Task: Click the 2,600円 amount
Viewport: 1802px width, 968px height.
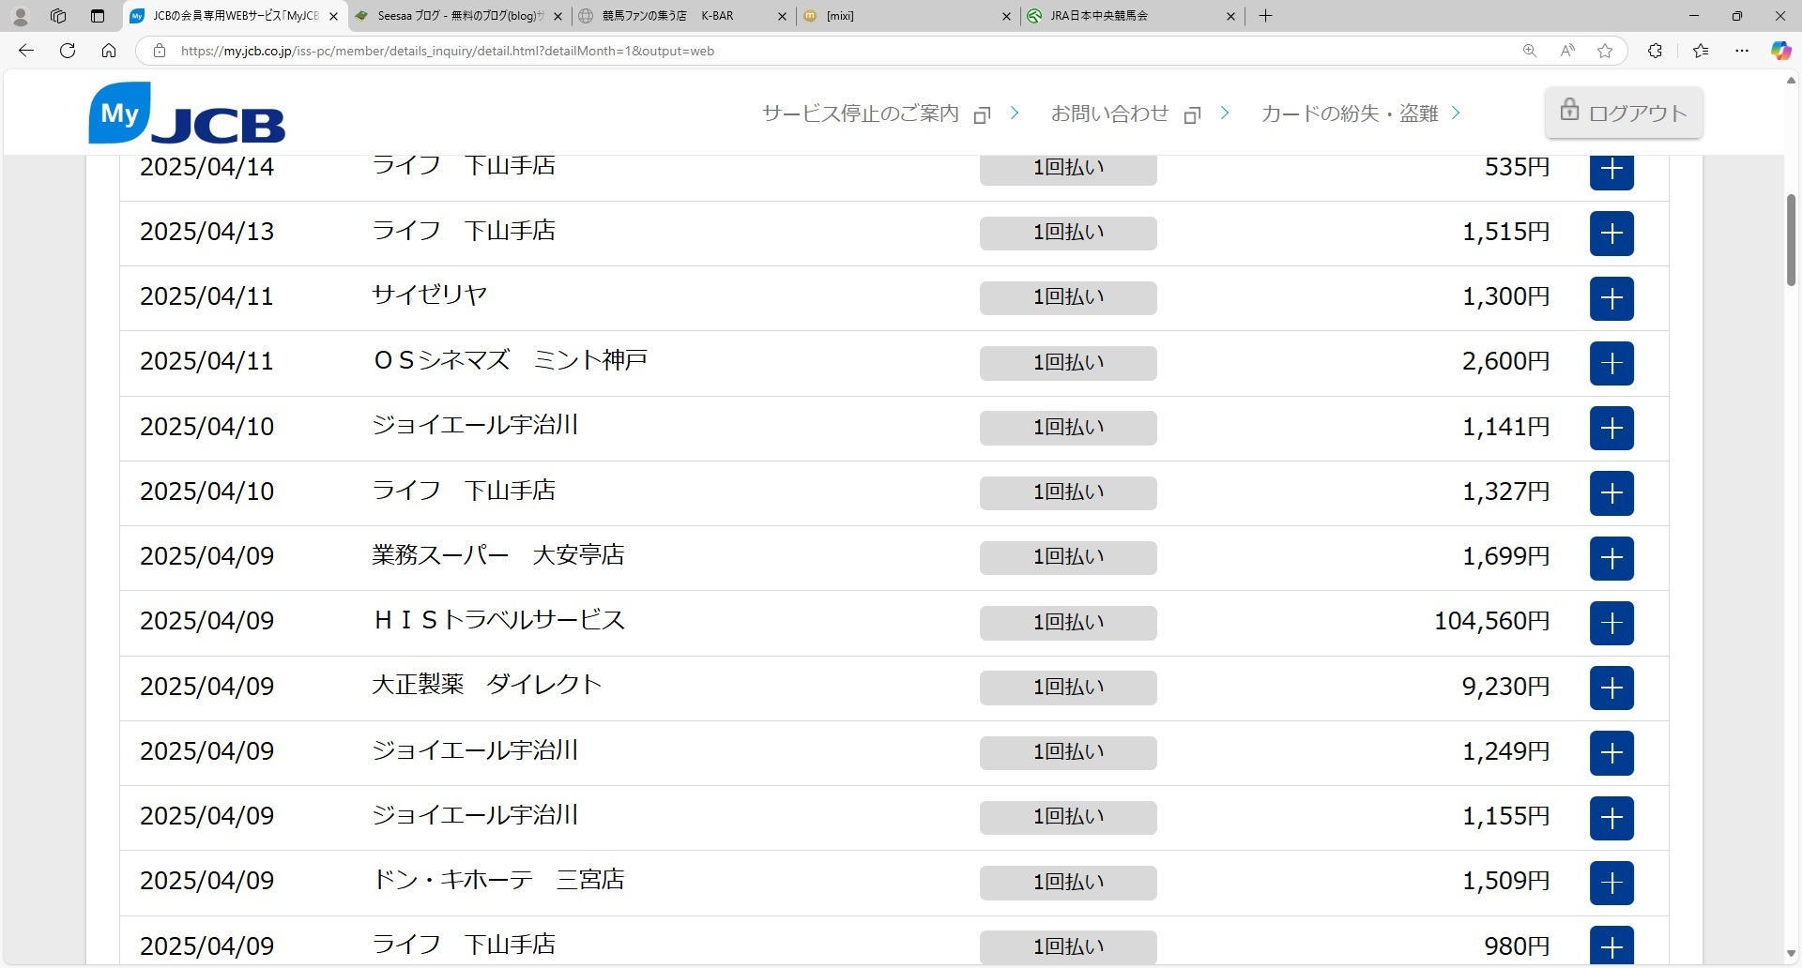Action: coord(1505,361)
